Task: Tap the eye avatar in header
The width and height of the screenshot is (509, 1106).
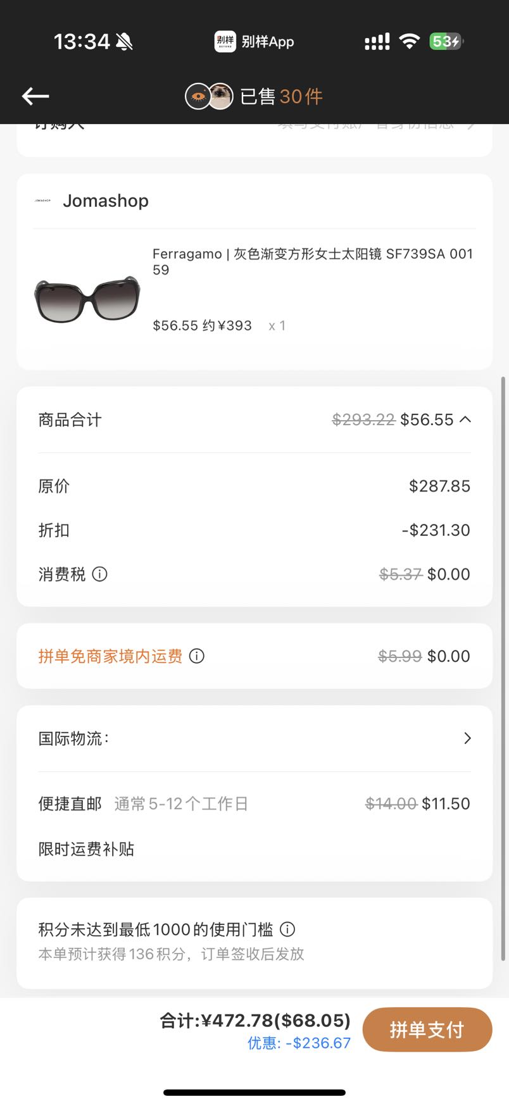Action: point(198,96)
